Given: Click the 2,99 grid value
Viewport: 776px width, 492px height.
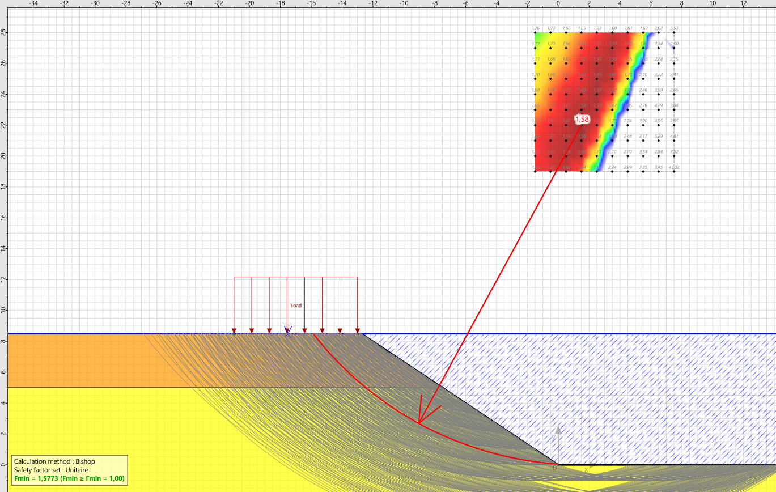Looking at the screenshot, I should (627, 167).
